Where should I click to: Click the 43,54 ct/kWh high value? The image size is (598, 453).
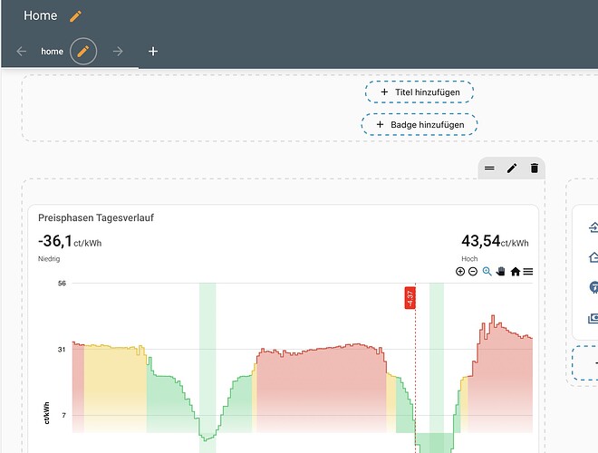click(495, 241)
